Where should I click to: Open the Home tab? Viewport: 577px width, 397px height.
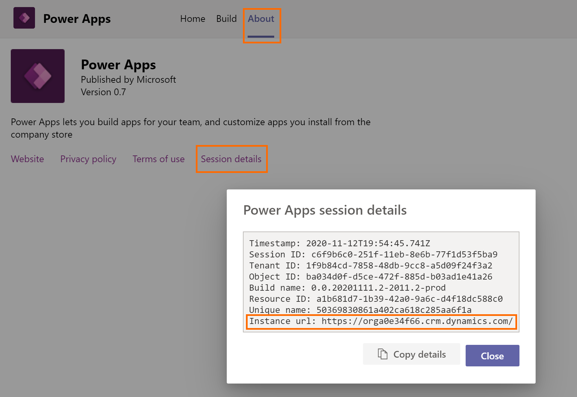pyautogui.click(x=193, y=19)
